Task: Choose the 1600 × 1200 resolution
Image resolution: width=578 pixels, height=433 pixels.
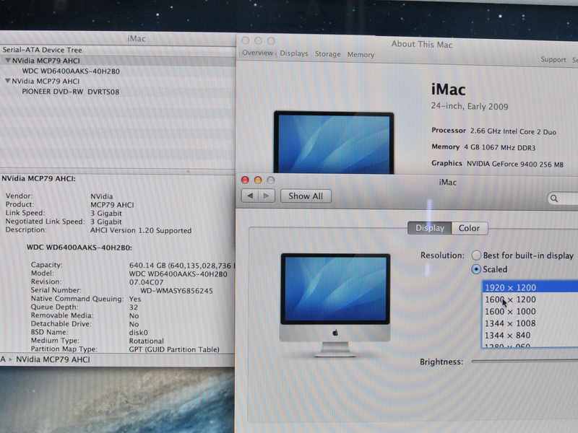Action: click(x=530, y=299)
